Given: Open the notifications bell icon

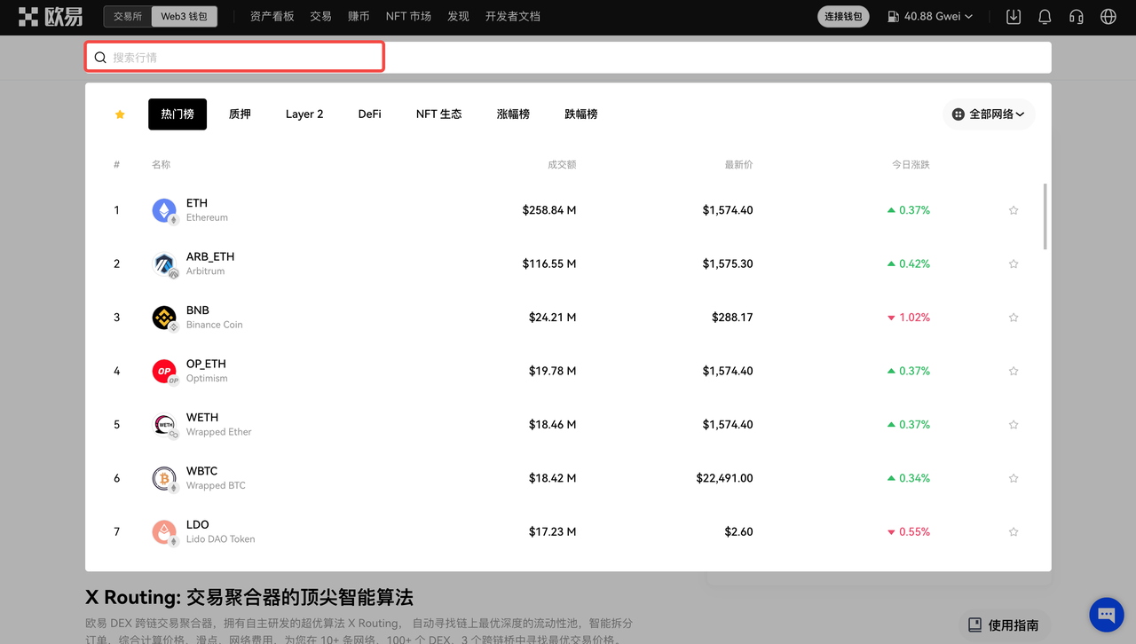Looking at the screenshot, I should point(1045,17).
